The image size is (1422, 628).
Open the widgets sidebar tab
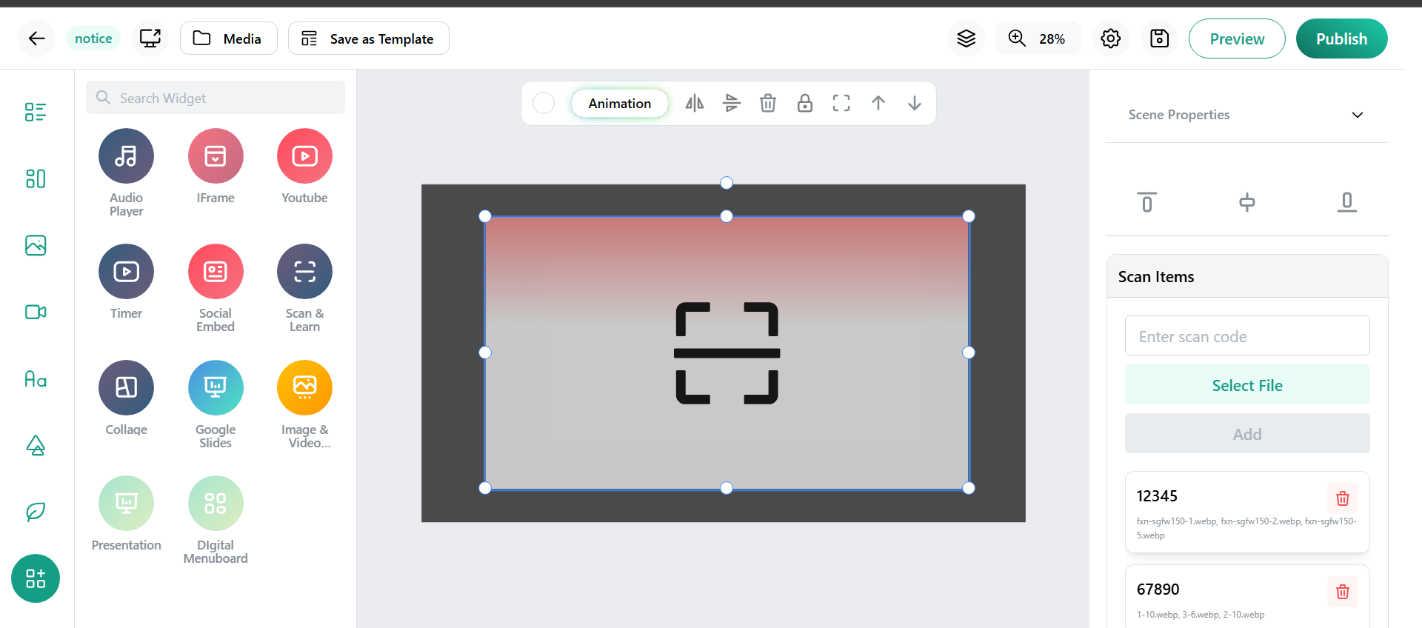coord(36,578)
